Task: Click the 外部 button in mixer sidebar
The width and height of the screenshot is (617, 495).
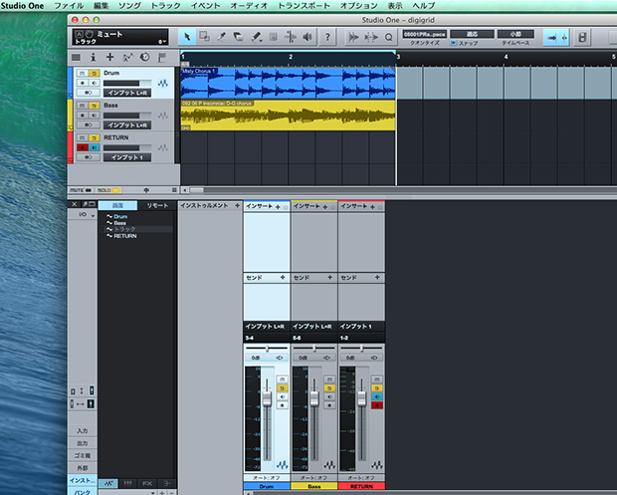Action: pyautogui.click(x=83, y=468)
